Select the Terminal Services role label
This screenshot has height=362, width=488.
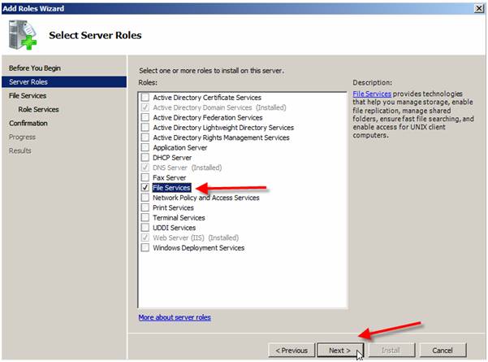click(179, 218)
